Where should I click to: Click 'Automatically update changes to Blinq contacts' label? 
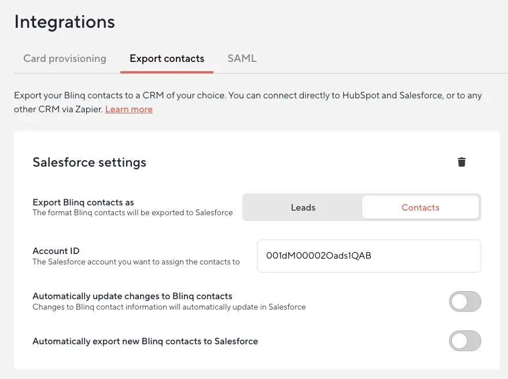(x=132, y=296)
